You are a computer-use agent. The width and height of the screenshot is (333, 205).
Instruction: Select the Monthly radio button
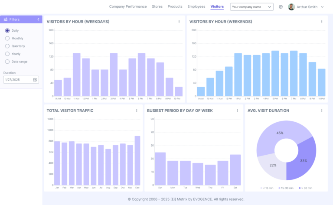click(7, 39)
